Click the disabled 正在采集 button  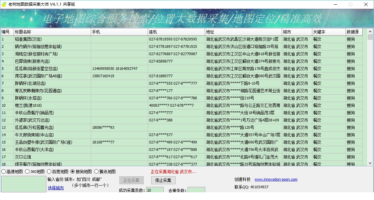click(131, 180)
